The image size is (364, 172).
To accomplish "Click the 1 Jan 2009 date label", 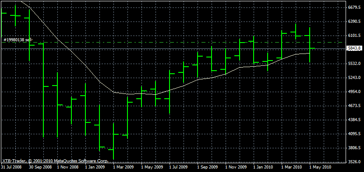I will click(x=95, y=167).
